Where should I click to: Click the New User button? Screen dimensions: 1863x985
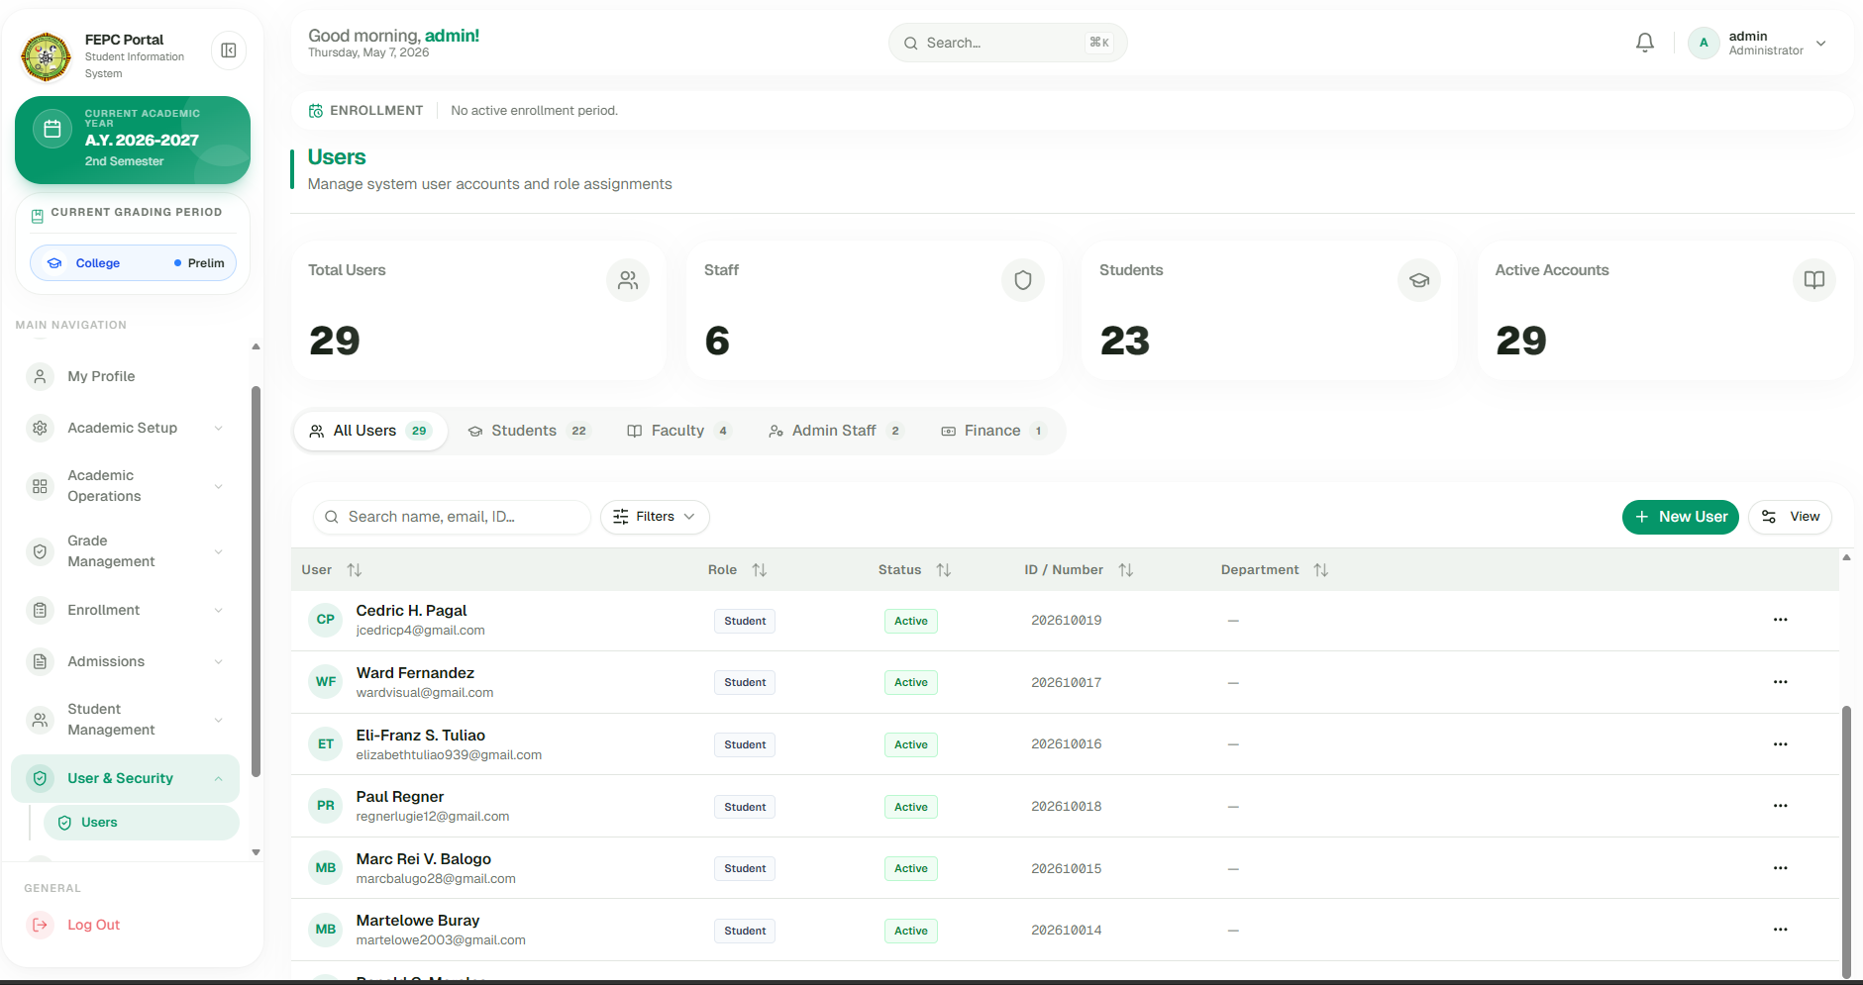[x=1680, y=517]
